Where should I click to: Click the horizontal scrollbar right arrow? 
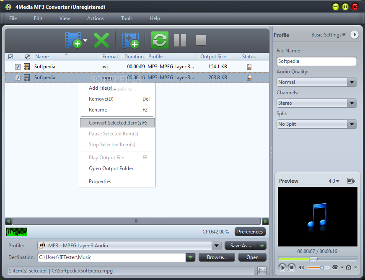click(265, 221)
